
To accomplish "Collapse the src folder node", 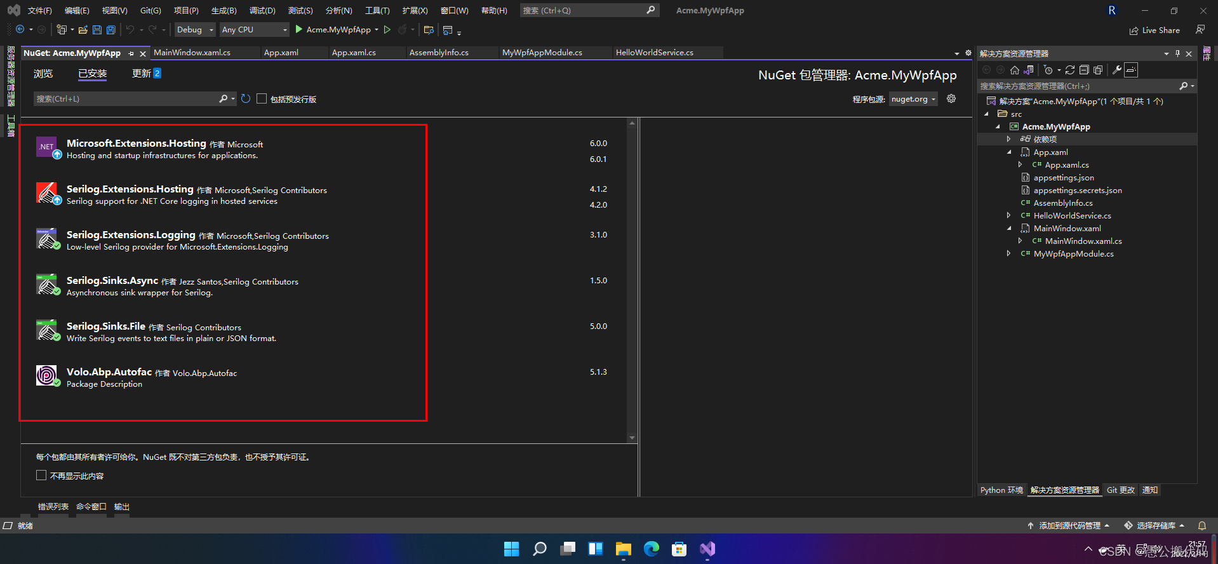I will tap(986, 114).
